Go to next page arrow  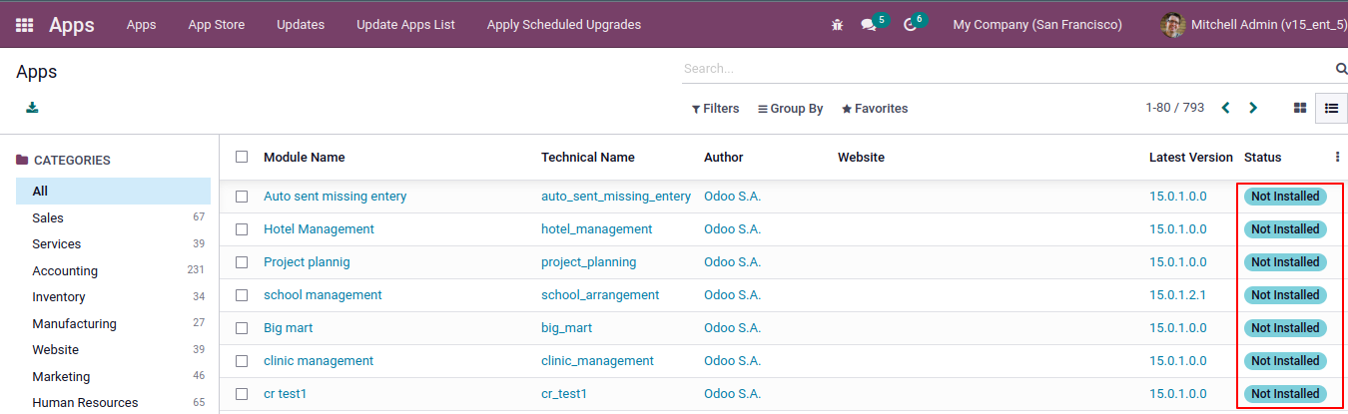(1253, 108)
